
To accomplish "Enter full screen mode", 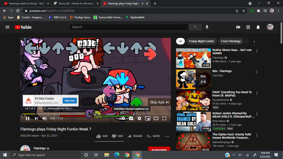I will [164, 118].
